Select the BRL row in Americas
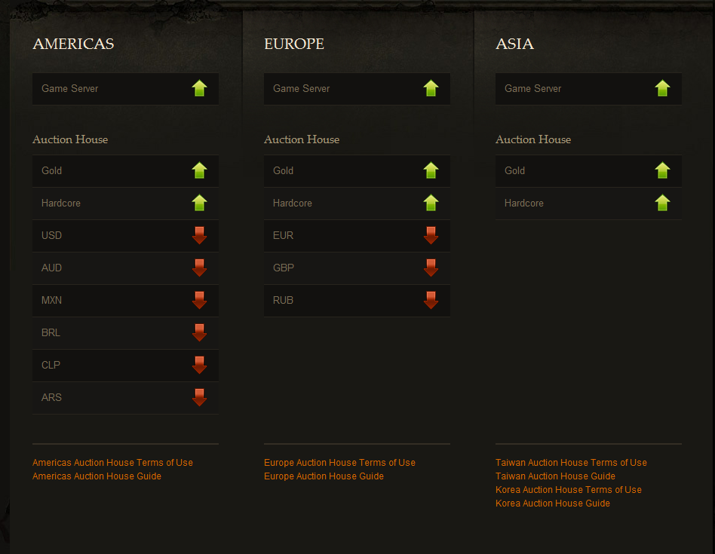The image size is (715, 554). tap(125, 332)
